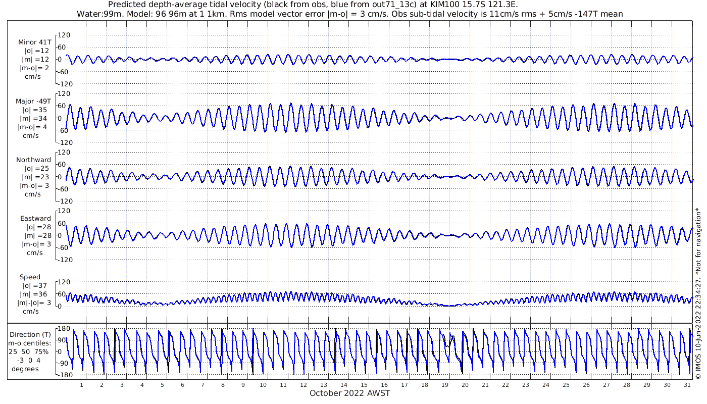Viewport: 707px width, 404px height.
Task: Click the subtitle line starting with Water:99m
Action: point(349,14)
